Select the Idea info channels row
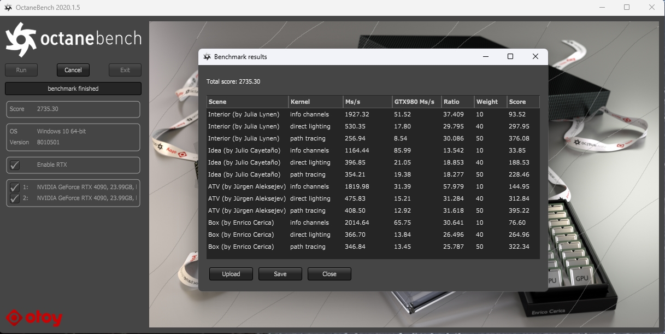 (373, 150)
